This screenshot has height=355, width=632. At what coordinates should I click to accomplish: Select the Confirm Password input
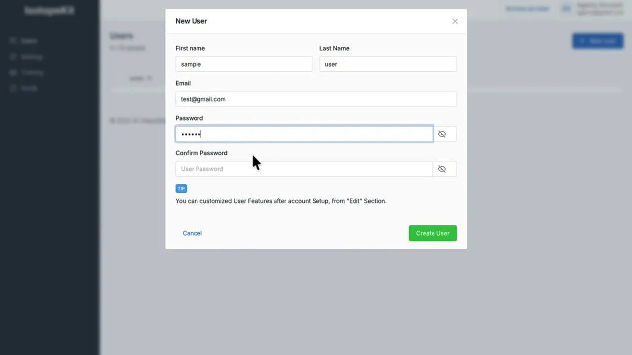coord(304,169)
